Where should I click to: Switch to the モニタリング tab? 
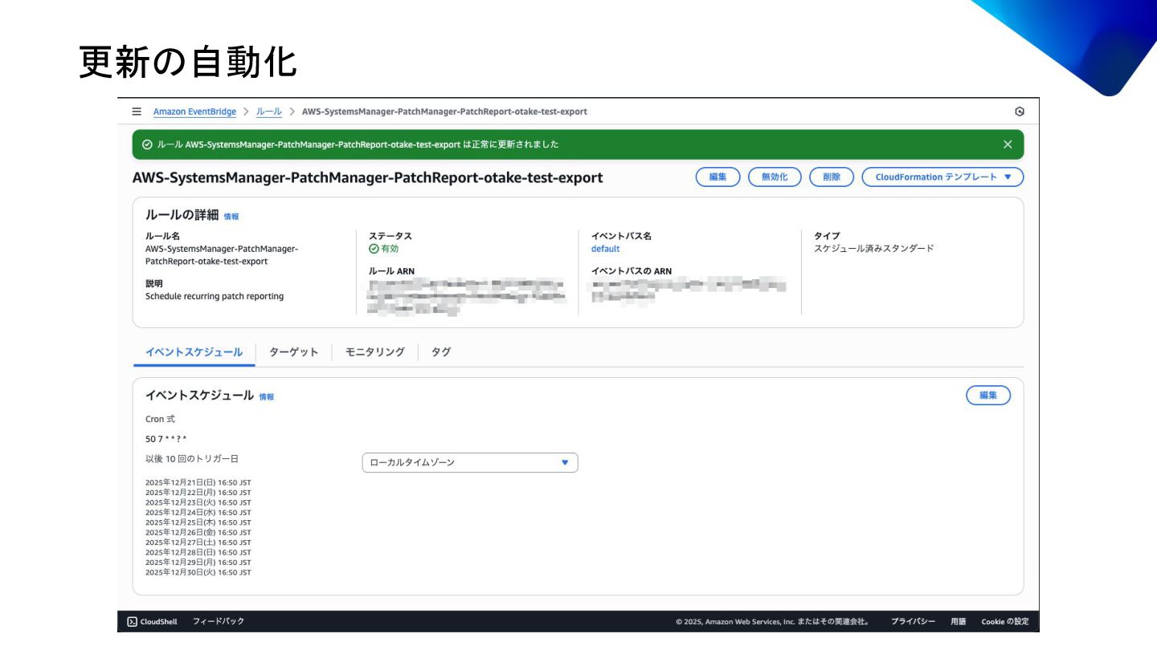click(x=375, y=352)
